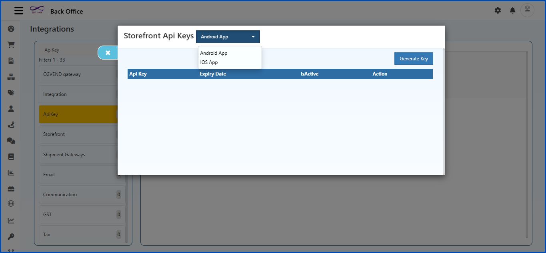Click the price tag icon in sidebar

pos(11,92)
